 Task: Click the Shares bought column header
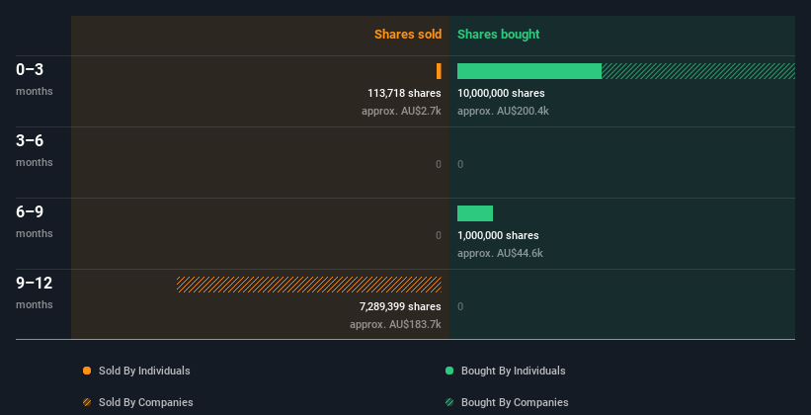[499, 35]
